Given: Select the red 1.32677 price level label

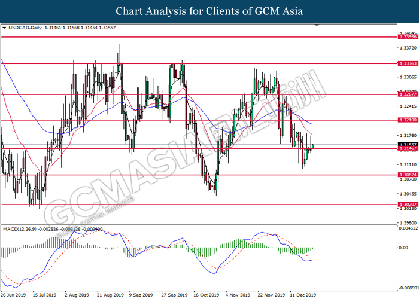Looking at the screenshot, I should [408, 94].
